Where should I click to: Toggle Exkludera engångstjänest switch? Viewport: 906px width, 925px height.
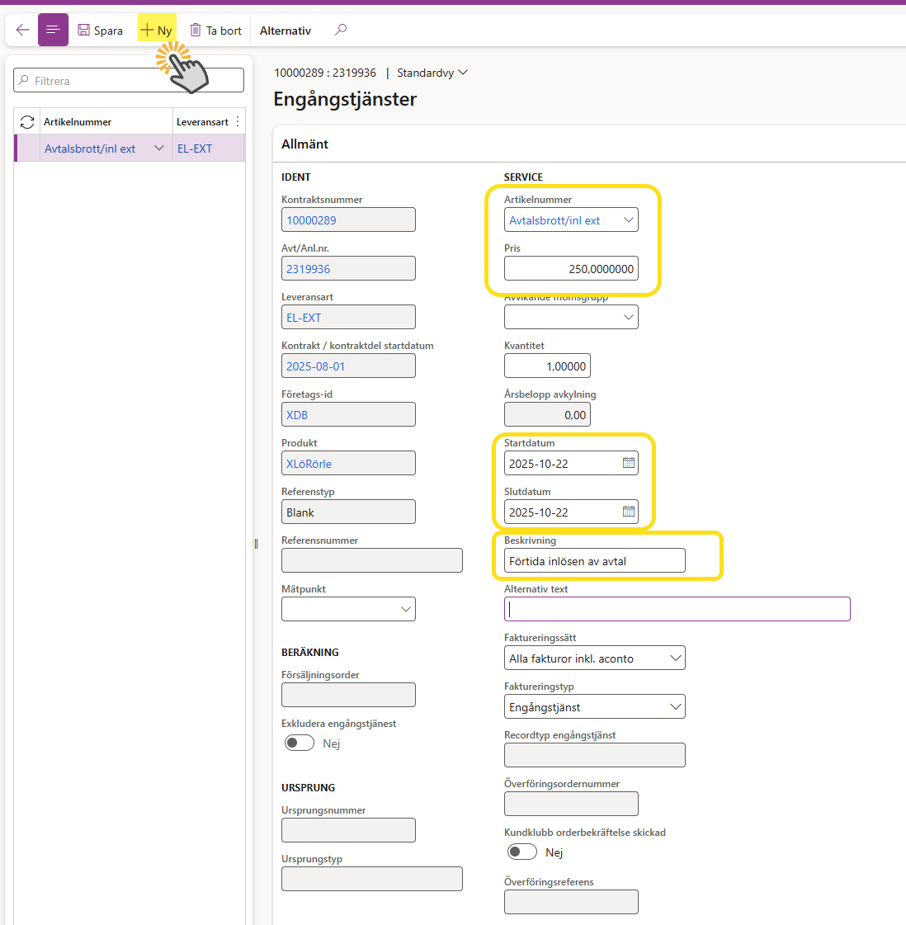[x=300, y=743]
